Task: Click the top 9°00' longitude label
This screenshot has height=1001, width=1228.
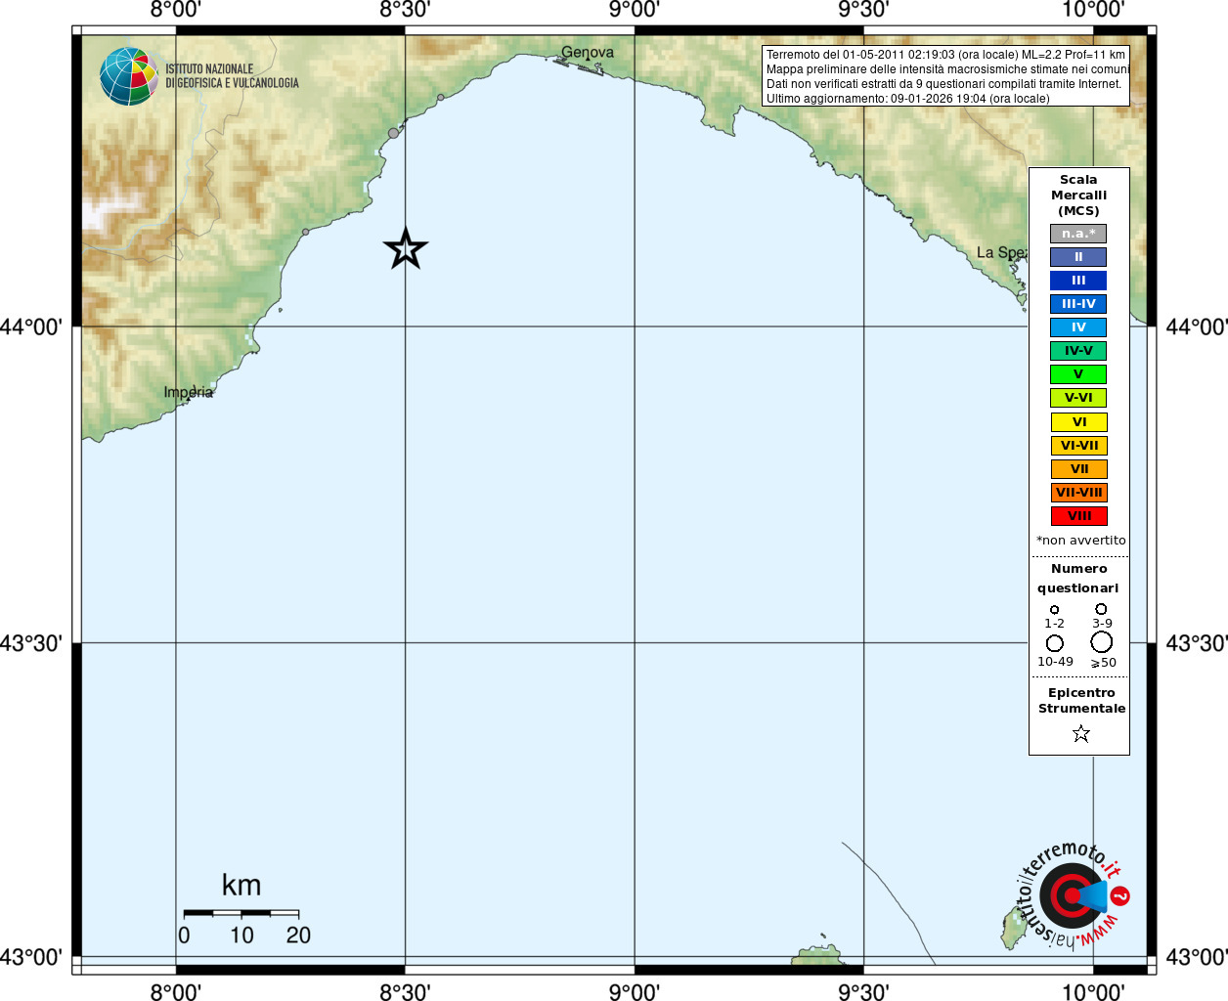Action: 634,10
